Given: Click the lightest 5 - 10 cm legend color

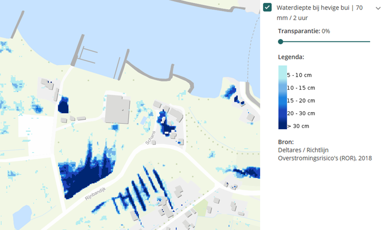Looking at the screenshot, I should pyautogui.click(x=282, y=71).
